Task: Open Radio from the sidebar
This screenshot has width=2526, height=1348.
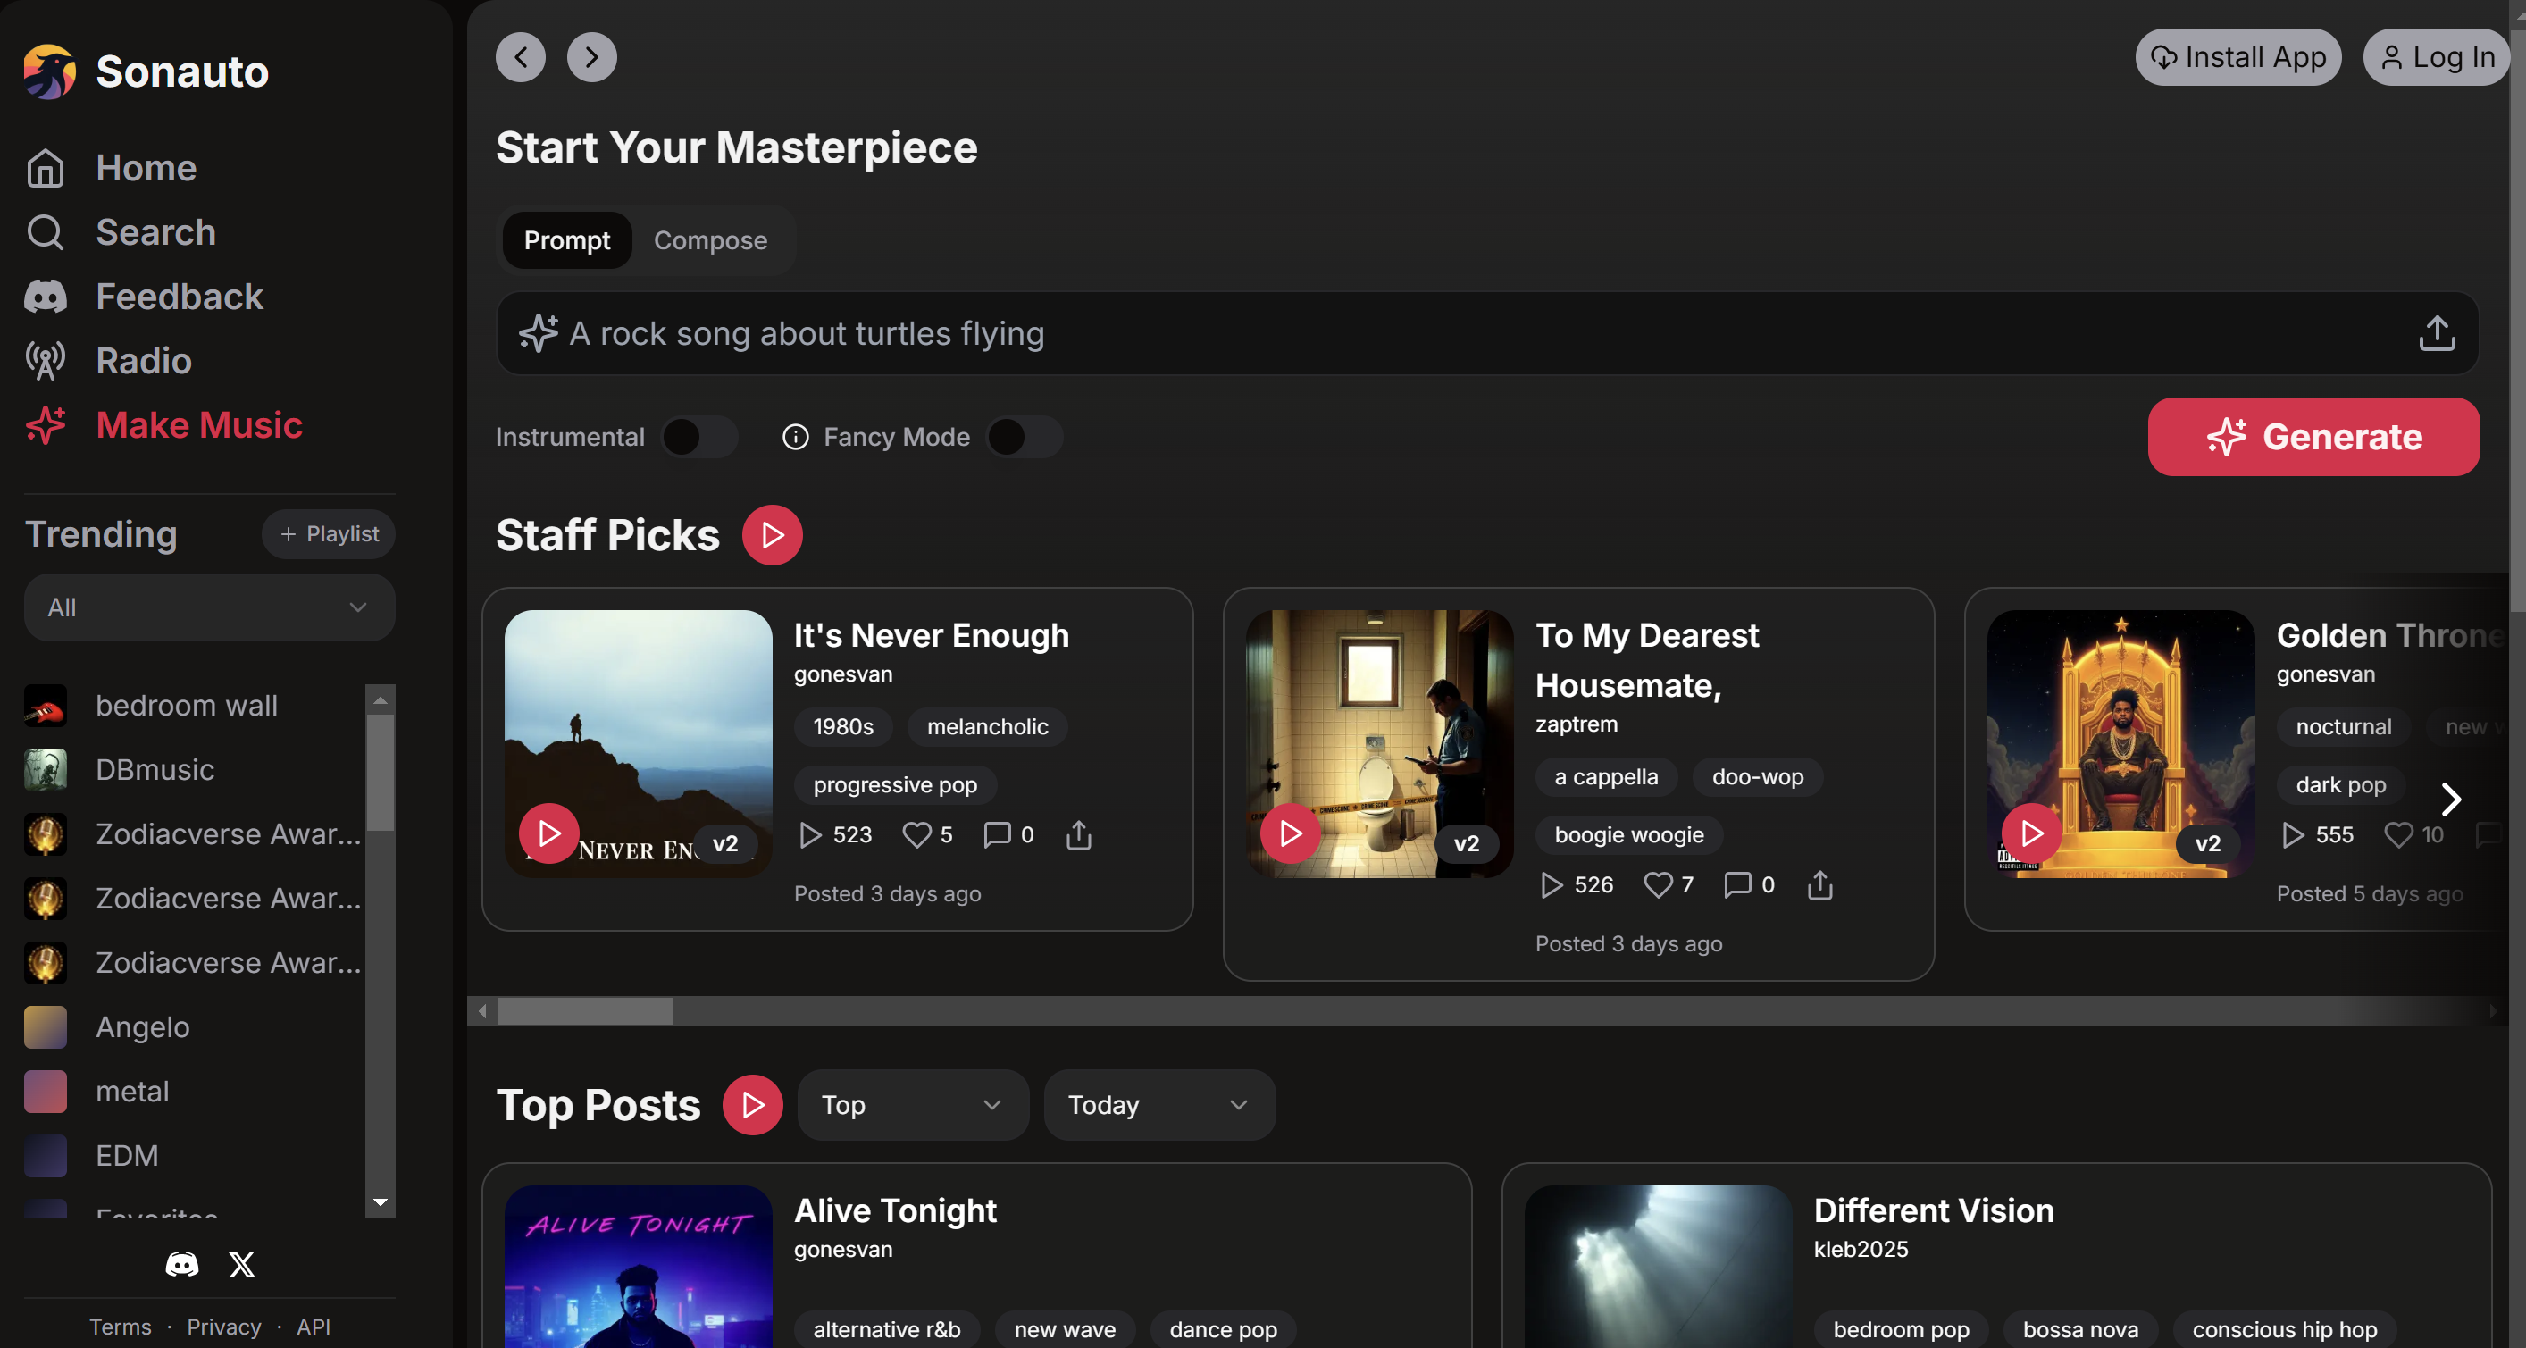Action: 143,361
